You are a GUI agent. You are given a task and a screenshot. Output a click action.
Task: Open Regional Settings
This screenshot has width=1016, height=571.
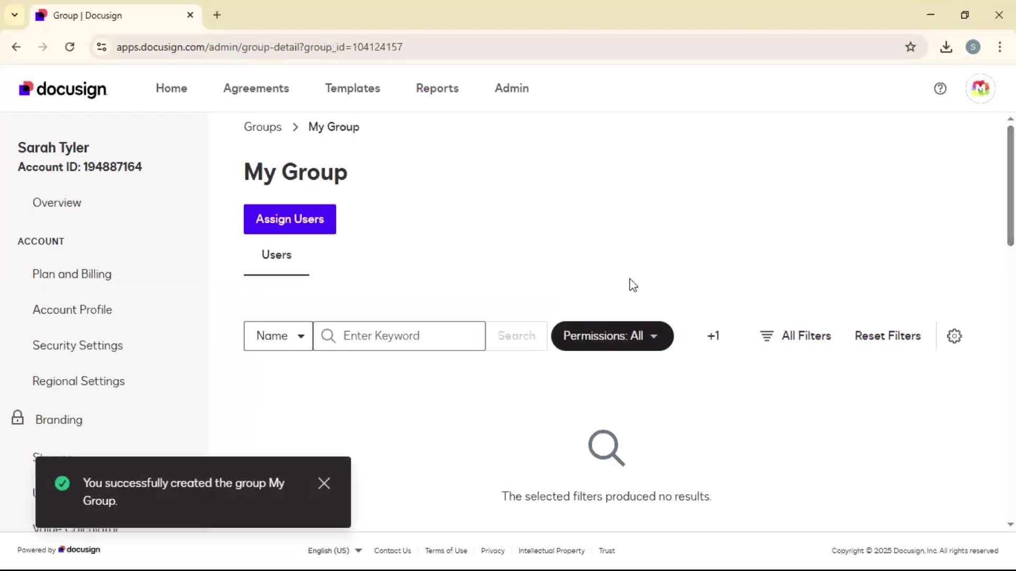point(78,381)
